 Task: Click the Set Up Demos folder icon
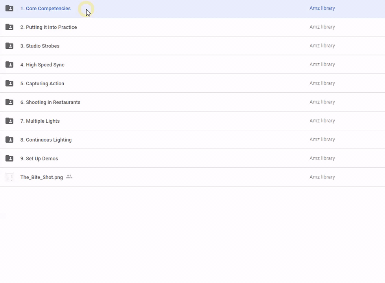9,158
